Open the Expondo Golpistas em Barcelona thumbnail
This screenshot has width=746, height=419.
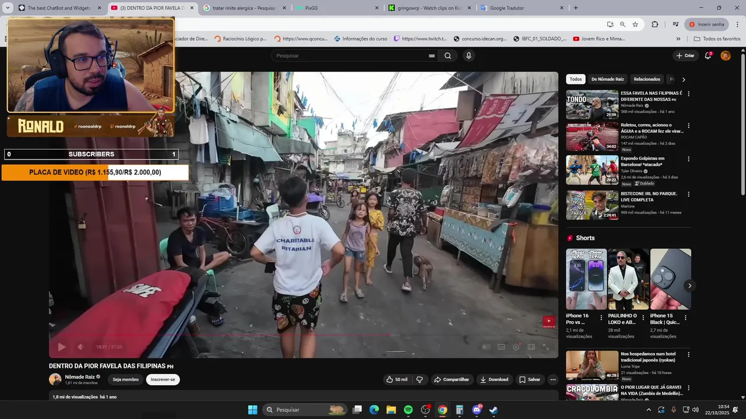pyautogui.click(x=592, y=170)
